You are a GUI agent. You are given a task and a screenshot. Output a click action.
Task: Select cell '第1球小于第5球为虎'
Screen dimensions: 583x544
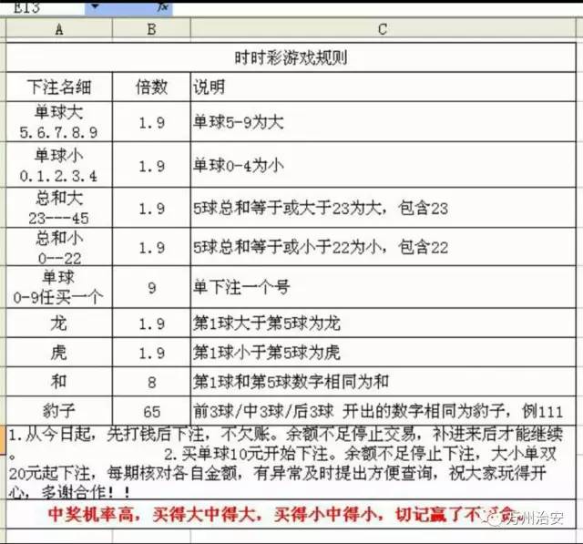[x=383, y=352]
